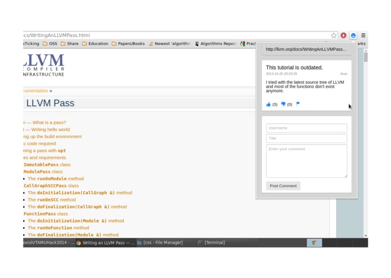Click the URL address bar
This screenshot has width=391, height=278.
click(177, 35)
